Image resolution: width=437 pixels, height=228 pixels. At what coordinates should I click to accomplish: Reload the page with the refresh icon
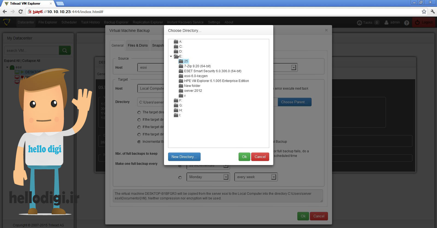point(20,11)
